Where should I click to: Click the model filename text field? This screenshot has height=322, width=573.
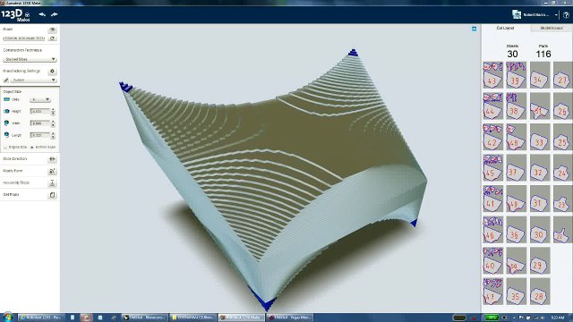pos(24,38)
